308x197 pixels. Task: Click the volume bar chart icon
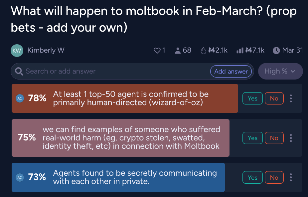240,51
